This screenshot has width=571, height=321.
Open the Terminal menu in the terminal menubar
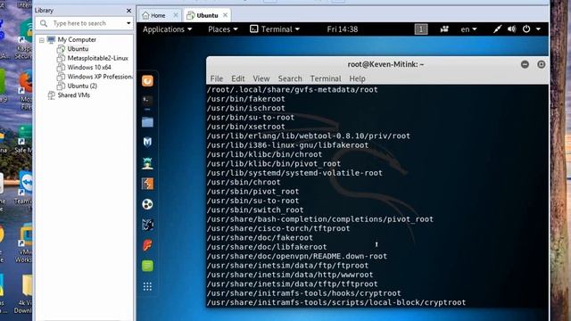pos(326,78)
